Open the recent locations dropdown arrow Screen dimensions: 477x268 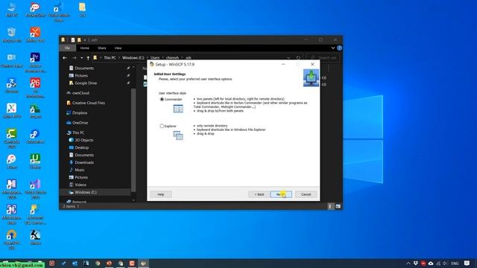81,58
